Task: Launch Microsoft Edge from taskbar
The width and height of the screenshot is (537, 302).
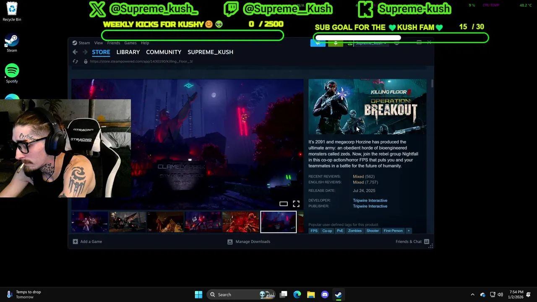Action: (x=297, y=294)
